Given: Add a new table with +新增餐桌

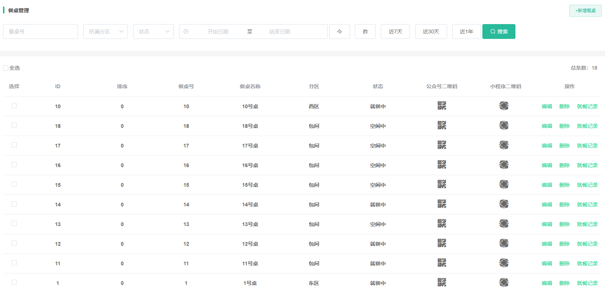Looking at the screenshot, I should pos(585,10).
